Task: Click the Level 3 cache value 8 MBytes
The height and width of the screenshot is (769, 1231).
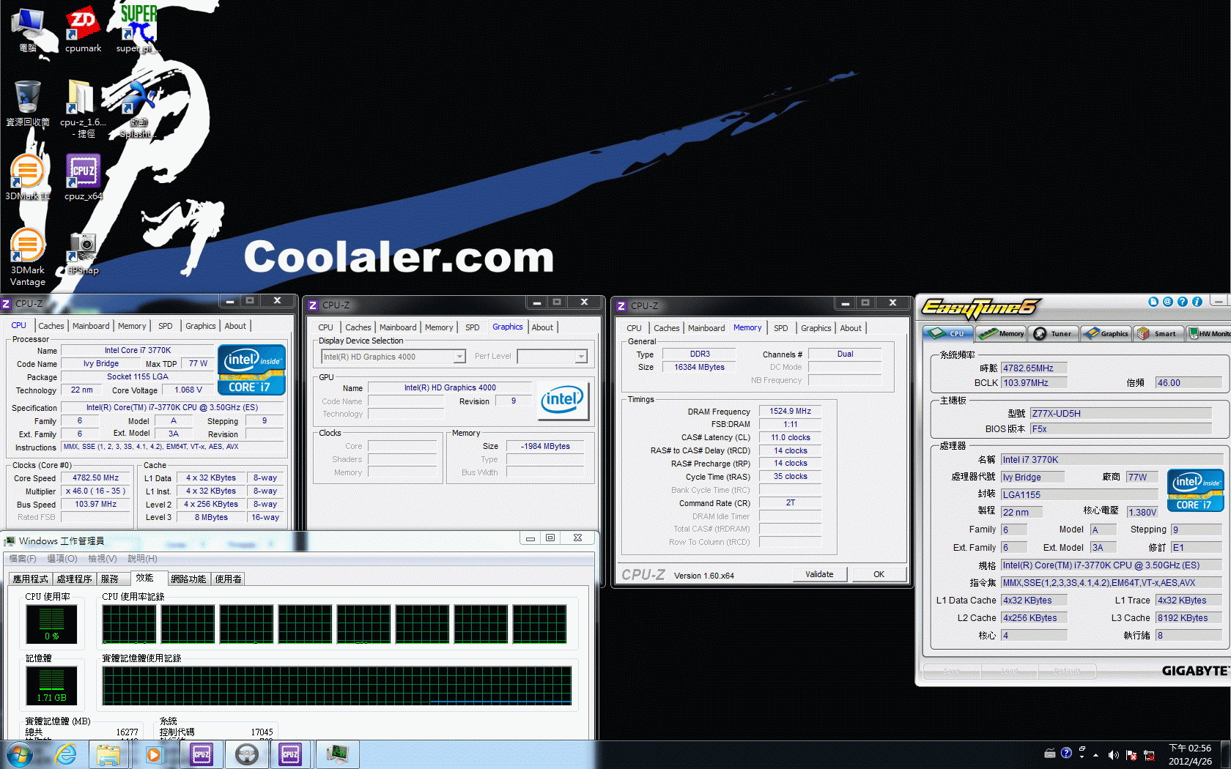Action: pyautogui.click(x=211, y=517)
